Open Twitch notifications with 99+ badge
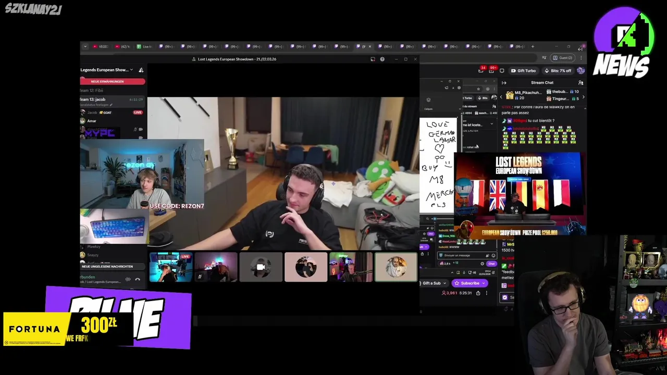 point(491,70)
